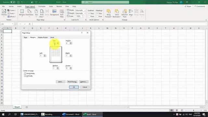Viewport: 208px width, 117px height.
Task: Open the Name Box dropdown
Action: (x=12, y=24)
